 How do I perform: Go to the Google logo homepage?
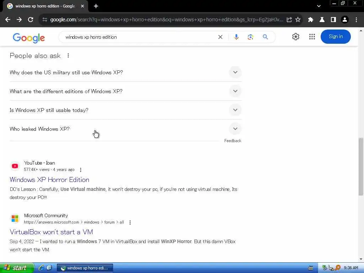click(x=29, y=38)
